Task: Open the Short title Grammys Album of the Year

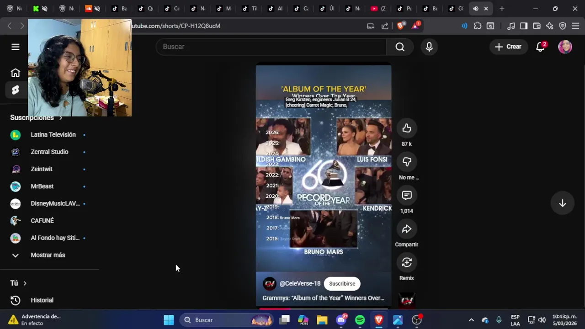Action: 323,298
